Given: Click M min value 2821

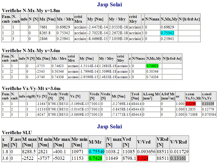Looking at the screenshot, I should tap(43, 152).
